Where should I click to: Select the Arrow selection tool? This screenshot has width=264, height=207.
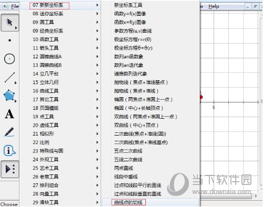pyautogui.click(x=10, y=23)
